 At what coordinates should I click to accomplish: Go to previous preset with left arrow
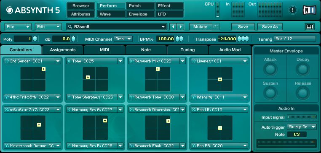coord(173,27)
